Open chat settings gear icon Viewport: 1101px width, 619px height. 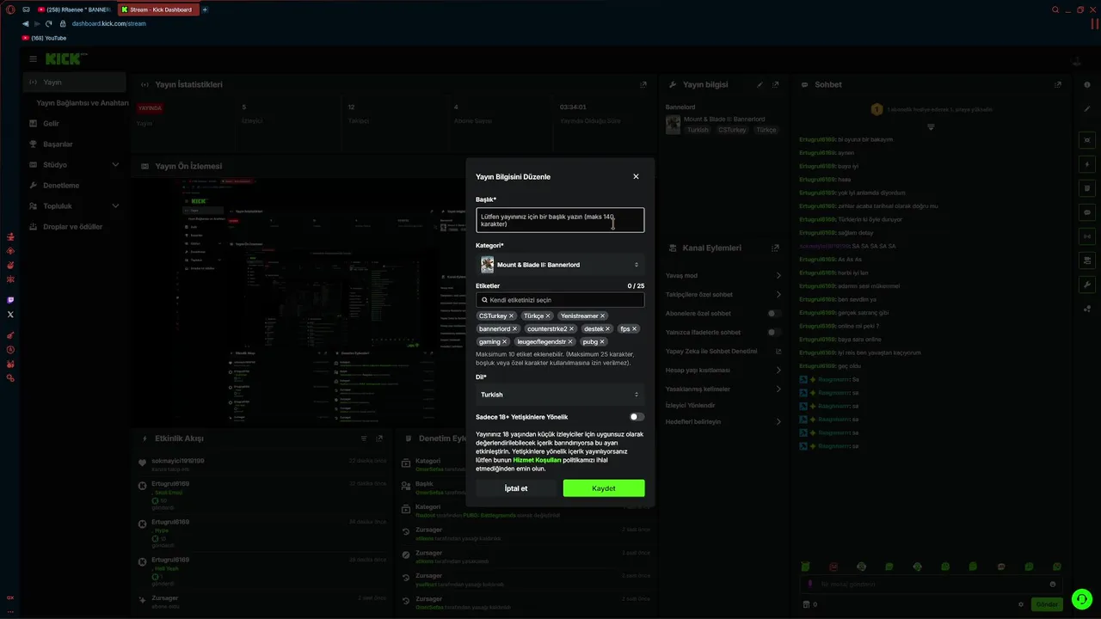[1021, 604]
